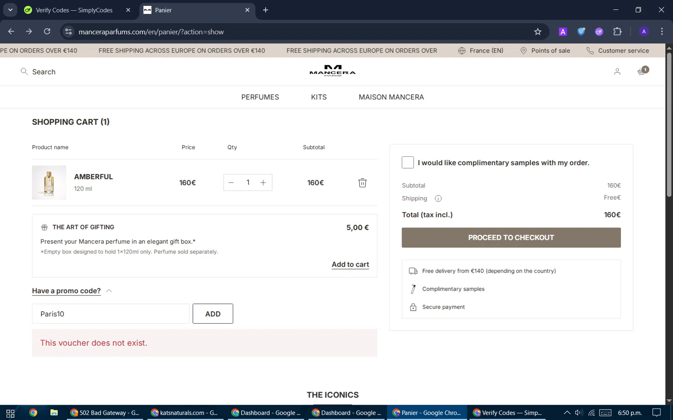
Task: Click the search magnifier icon
Action: tap(24, 71)
